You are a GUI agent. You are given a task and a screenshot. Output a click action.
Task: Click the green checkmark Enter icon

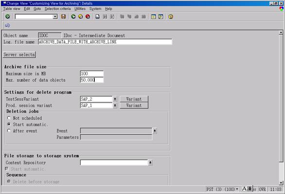pyautogui.click(x=8, y=17)
